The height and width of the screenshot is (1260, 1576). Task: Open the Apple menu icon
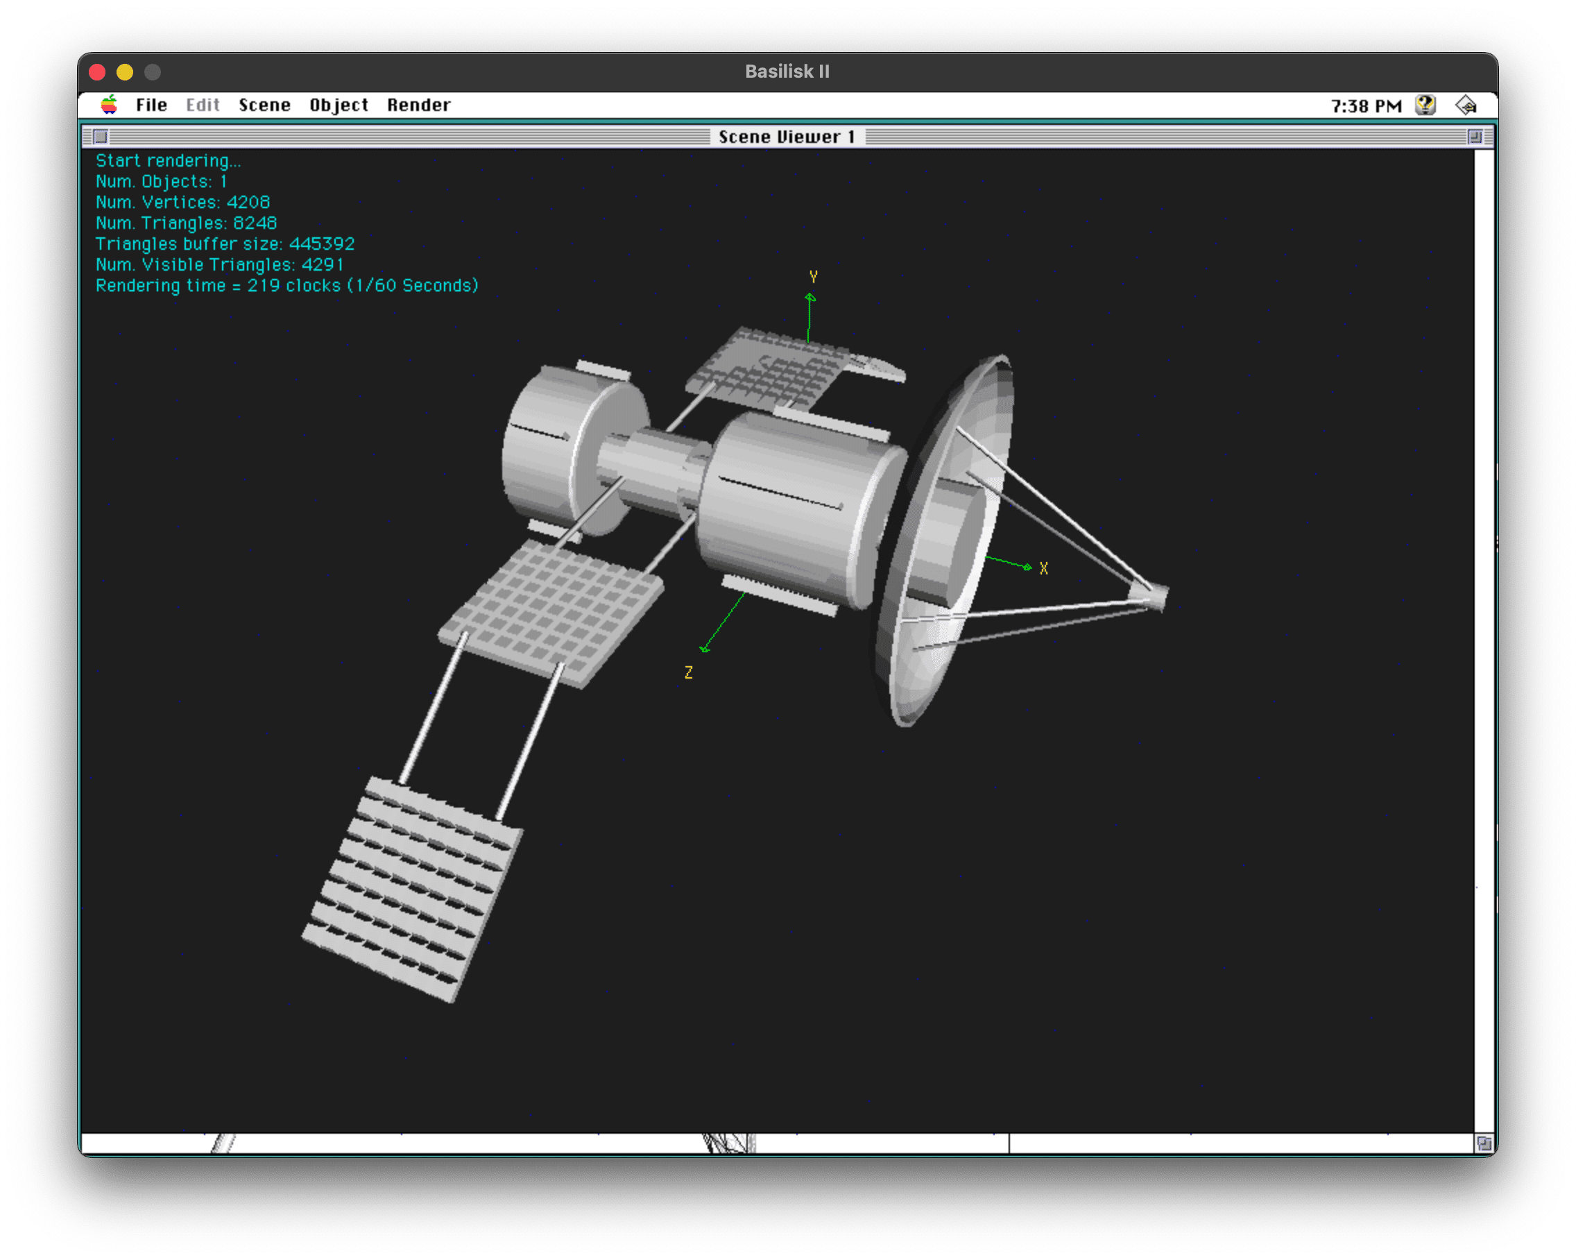click(x=109, y=105)
